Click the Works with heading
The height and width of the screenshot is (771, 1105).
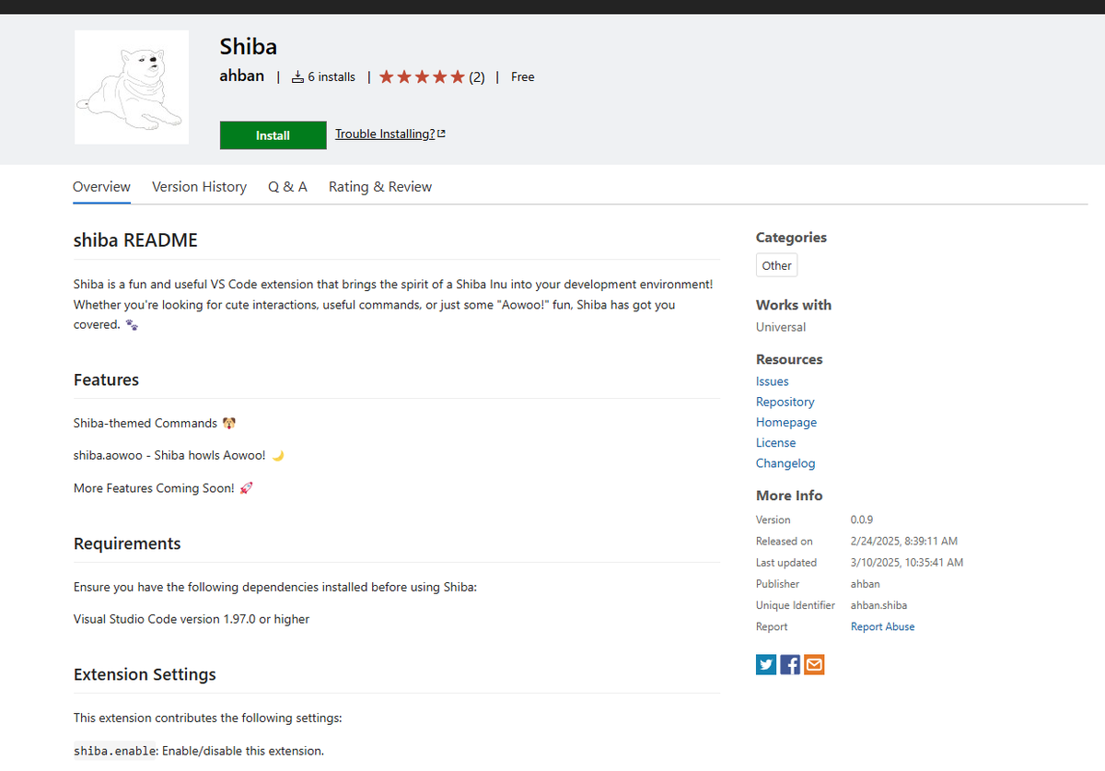(794, 305)
